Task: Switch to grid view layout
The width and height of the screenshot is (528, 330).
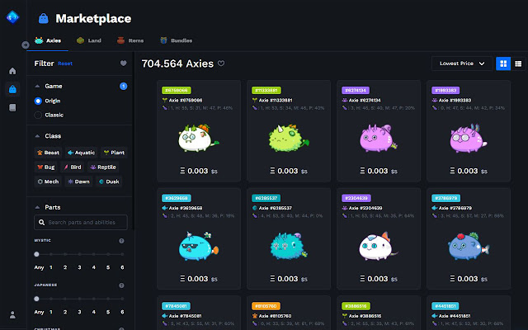Action: (502, 64)
